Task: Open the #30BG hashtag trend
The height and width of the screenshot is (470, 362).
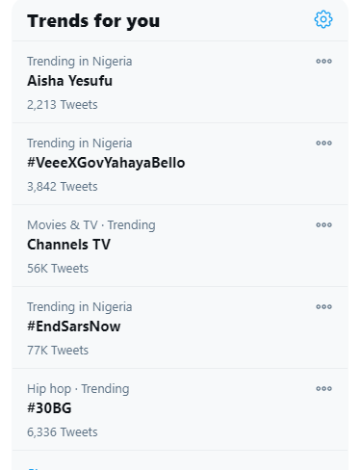Action: [x=49, y=408]
